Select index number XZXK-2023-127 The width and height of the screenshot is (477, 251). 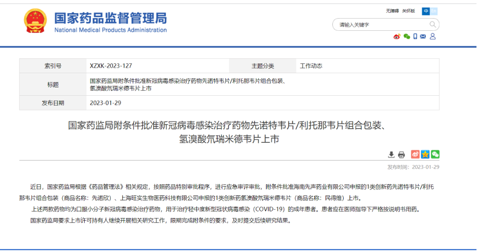(111, 66)
